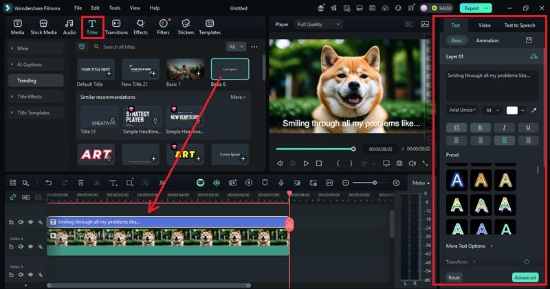Open the font size 44 dropdown
This screenshot has width=550, height=289.
click(492, 110)
